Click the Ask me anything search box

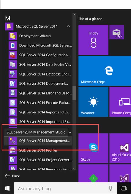tap(65, 188)
